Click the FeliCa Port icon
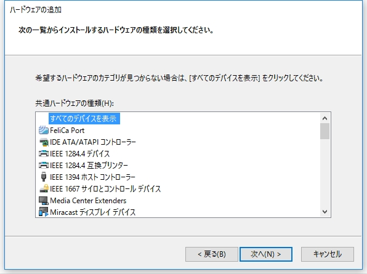The height and width of the screenshot is (274, 367). [x=44, y=130]
